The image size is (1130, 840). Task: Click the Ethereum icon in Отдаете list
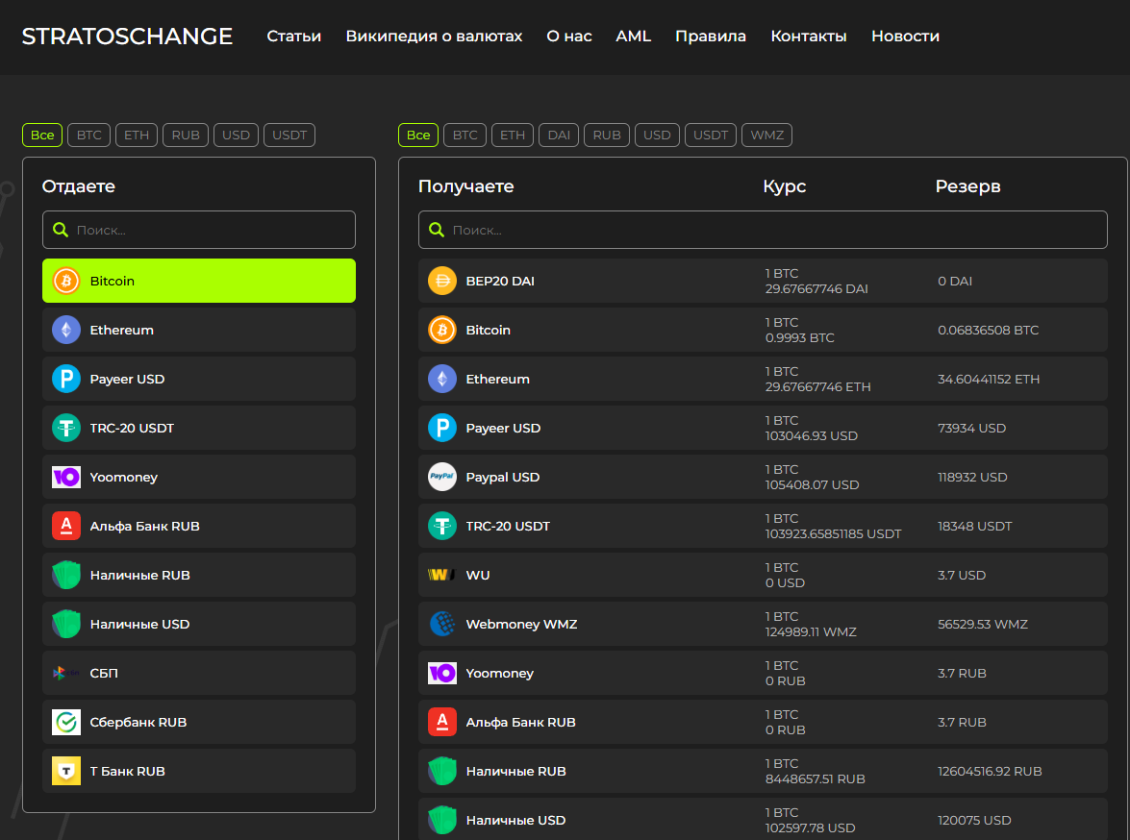(66, 330)
